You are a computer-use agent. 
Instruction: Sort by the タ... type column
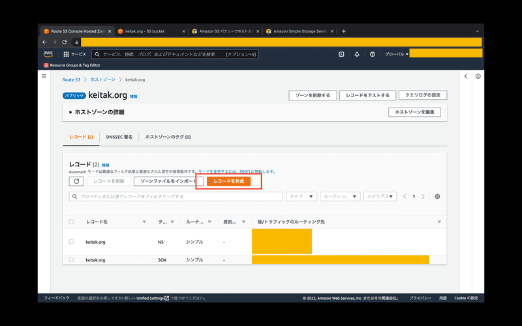tap(172, 222)
